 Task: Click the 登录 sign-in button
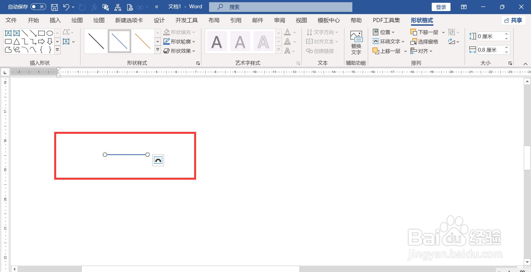point(441,7)
